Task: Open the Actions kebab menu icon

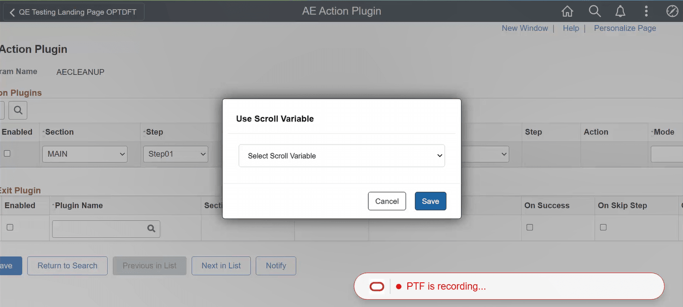Action: point(646,11)
